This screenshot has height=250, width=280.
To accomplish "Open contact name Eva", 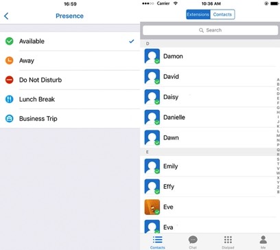I will point(168,227).
